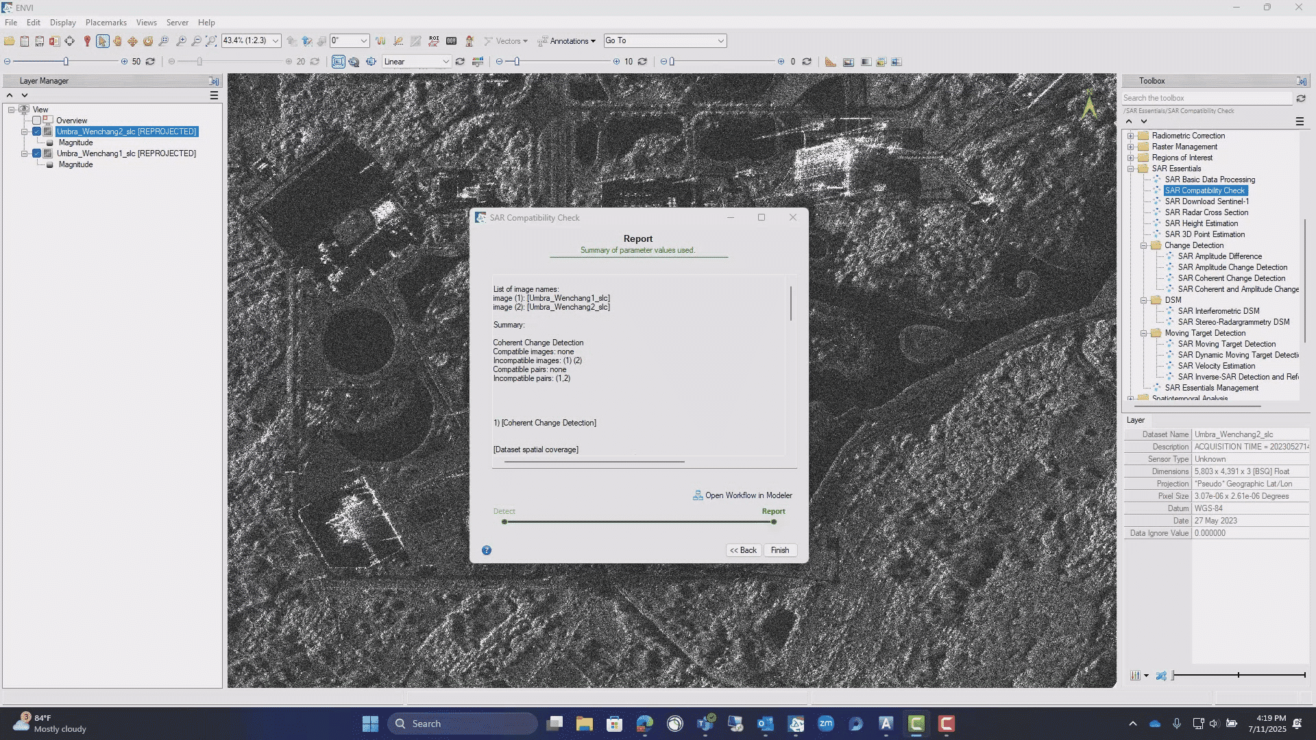
Task: Click the Finish button
Action: click(779, 550)
